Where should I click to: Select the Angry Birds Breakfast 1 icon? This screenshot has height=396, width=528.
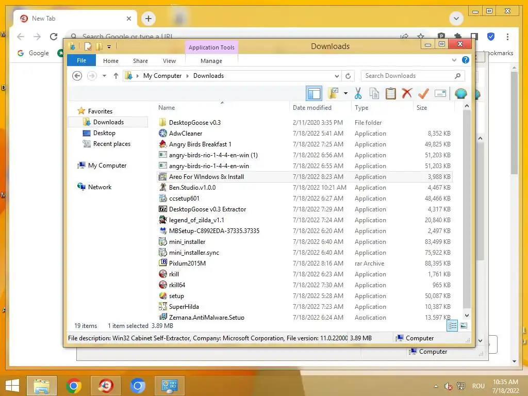pyautogui.click(x=162, y=144)
